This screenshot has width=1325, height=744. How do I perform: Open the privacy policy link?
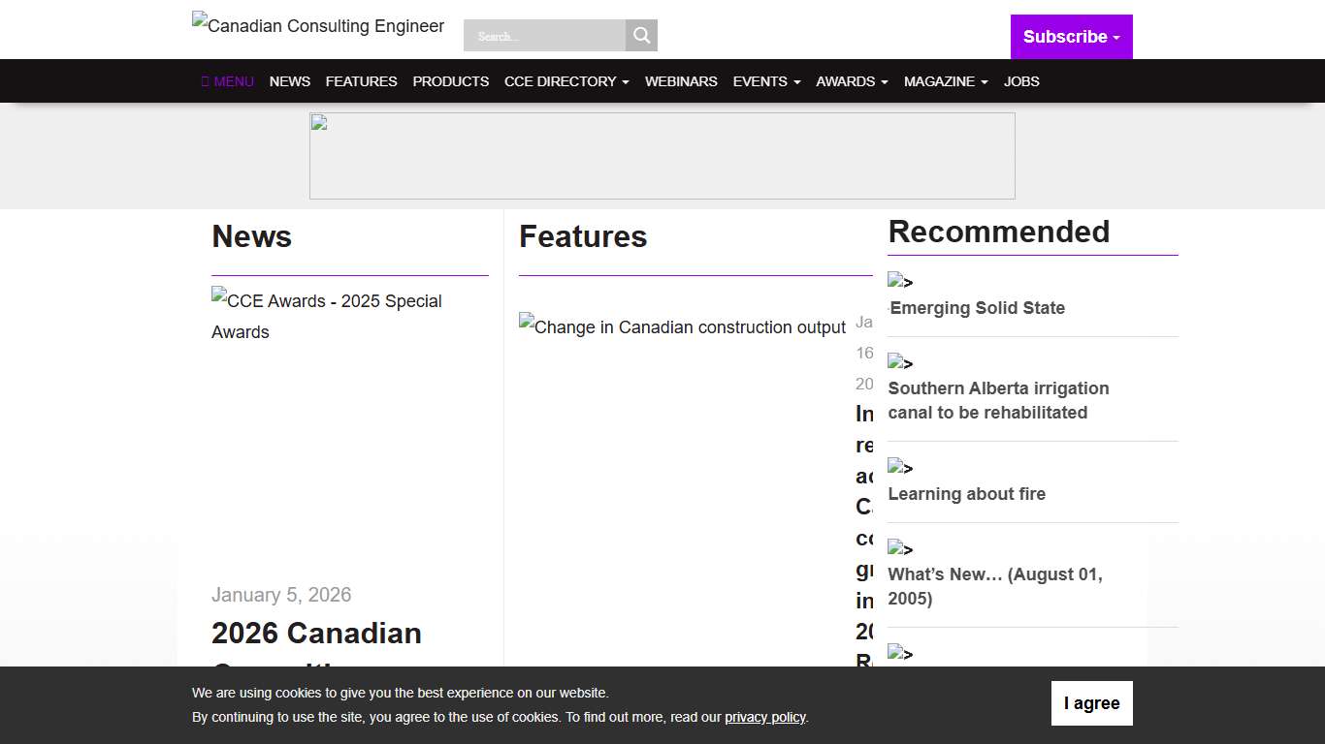coord(764,717)
